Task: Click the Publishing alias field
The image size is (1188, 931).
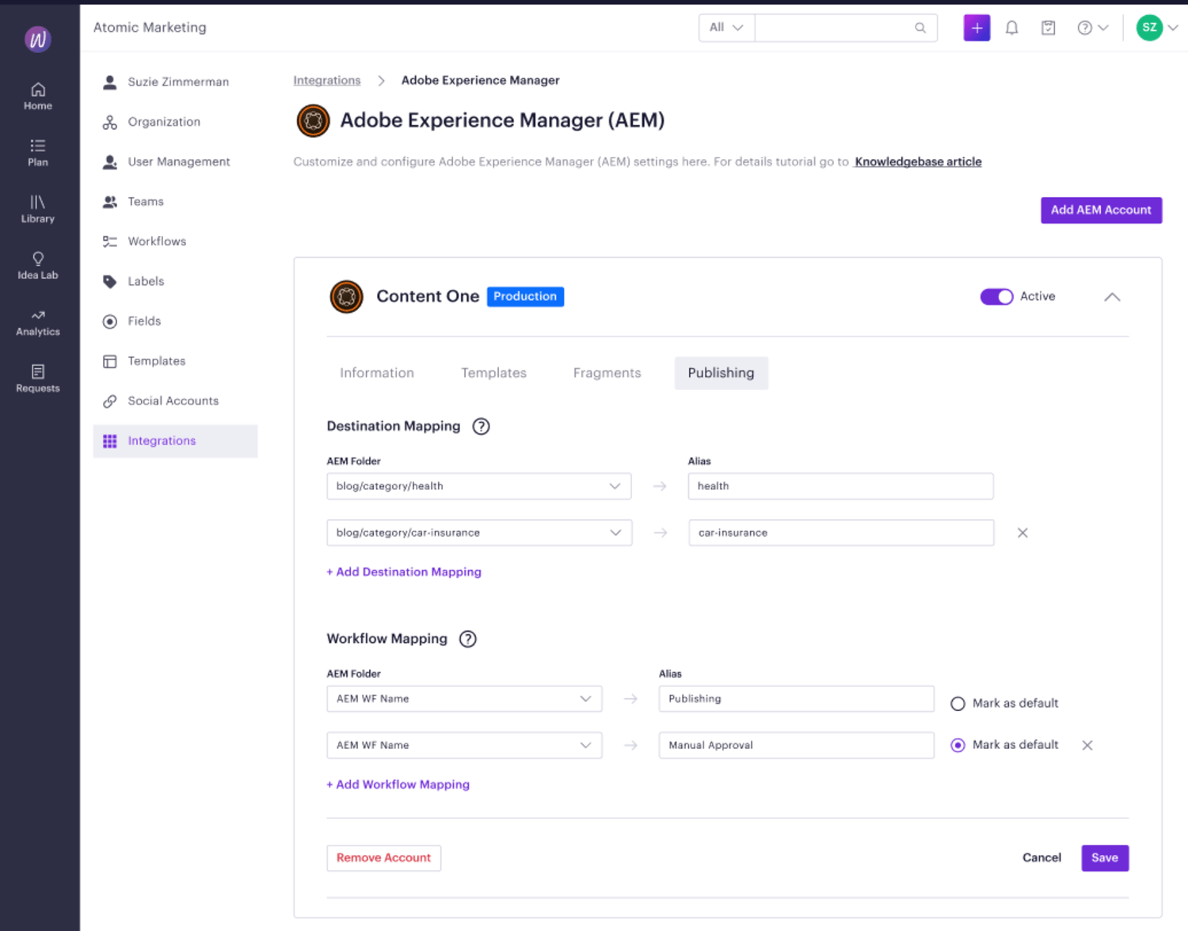Action: coord(796,699)
